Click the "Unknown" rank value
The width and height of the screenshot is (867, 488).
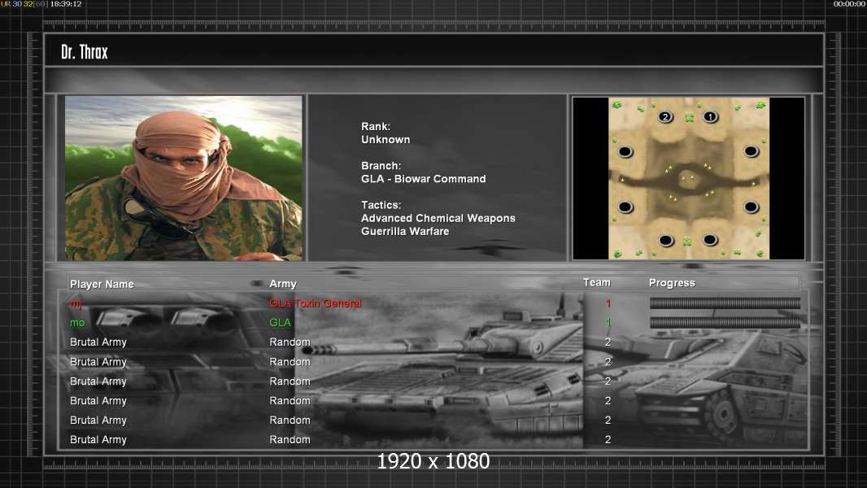click(x=386, y=140)
